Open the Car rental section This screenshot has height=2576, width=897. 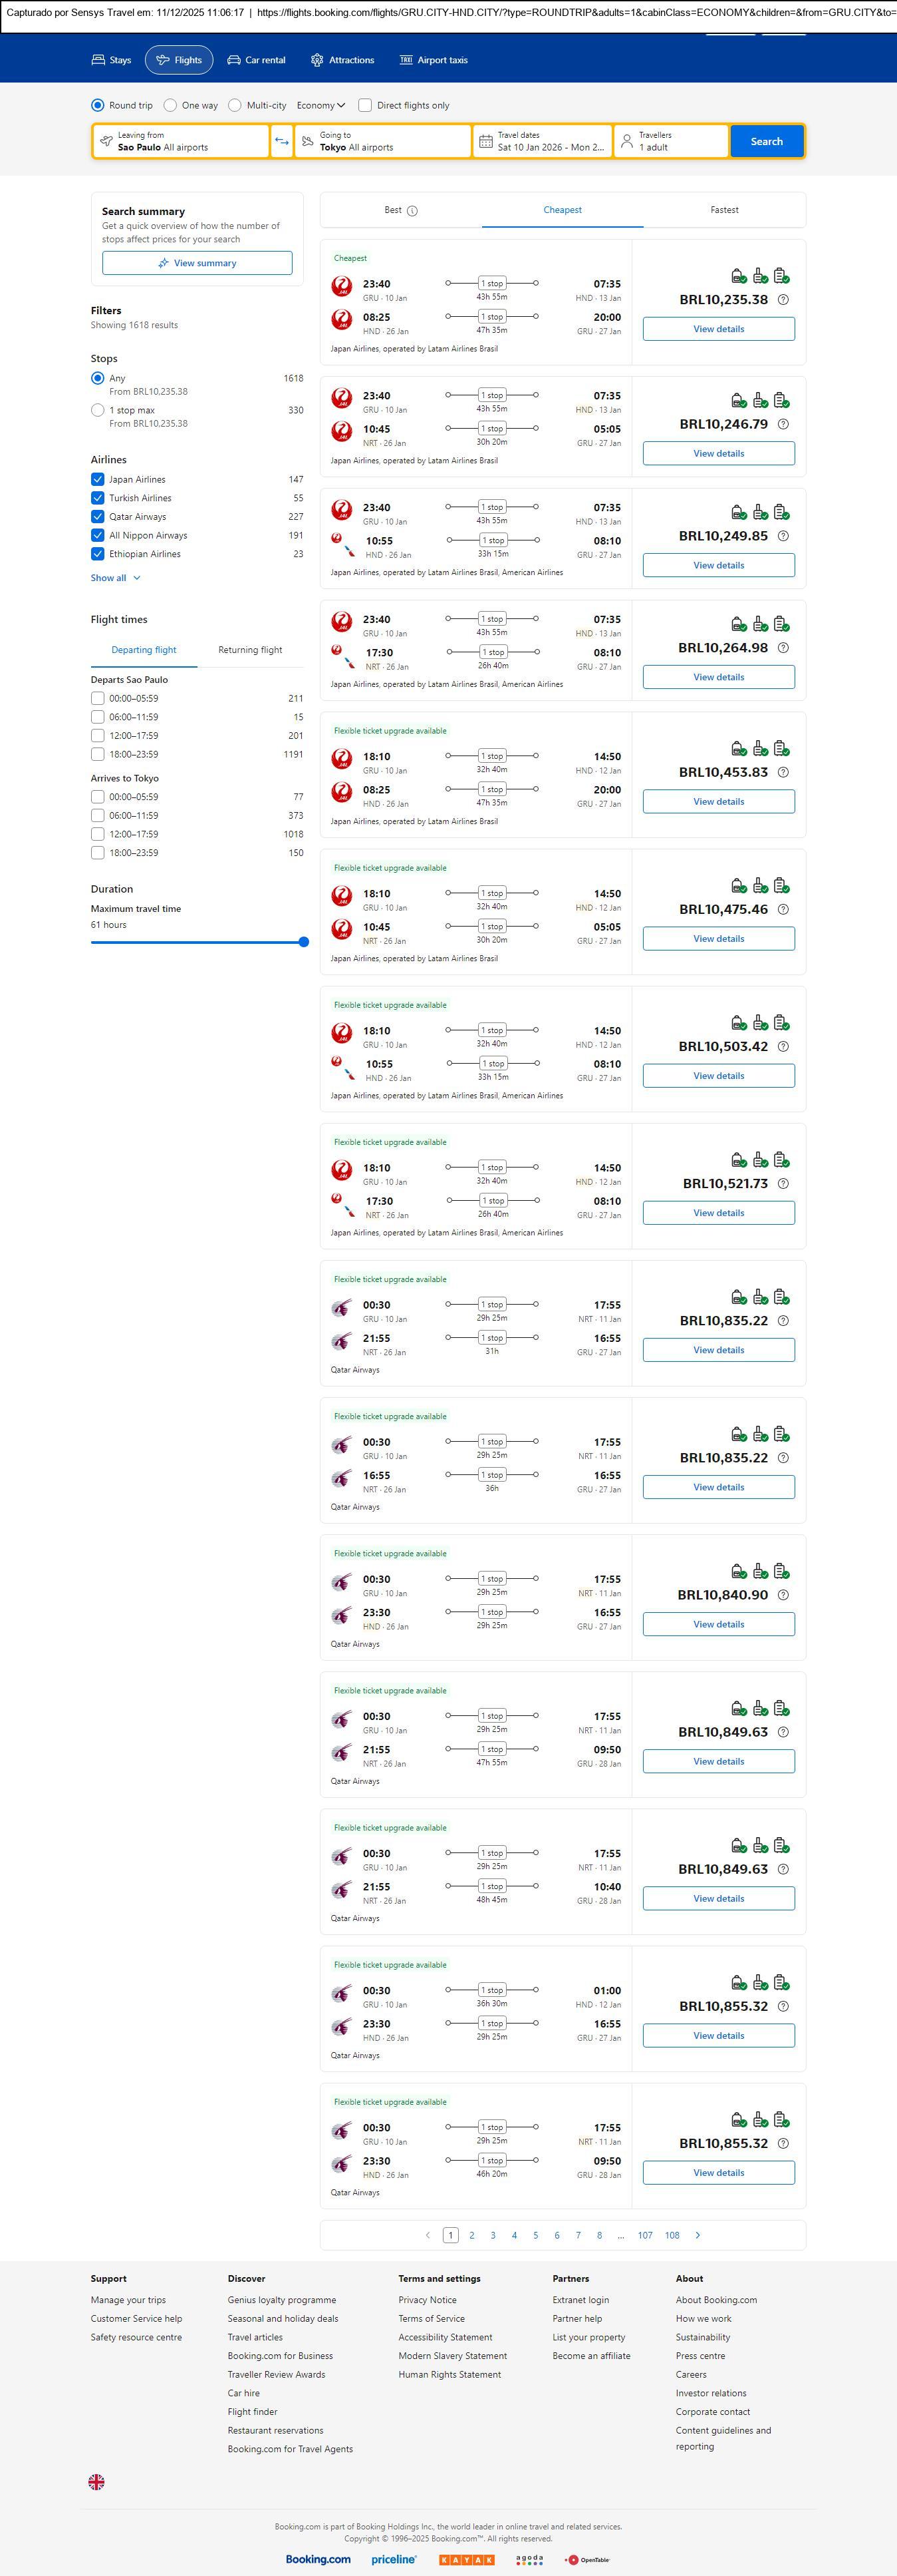click(257, 60)
